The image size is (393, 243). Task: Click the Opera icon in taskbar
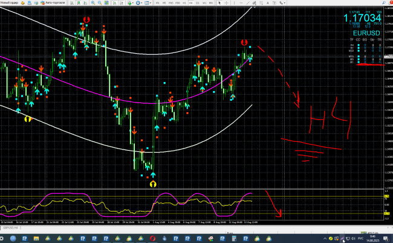click(153, 238)
